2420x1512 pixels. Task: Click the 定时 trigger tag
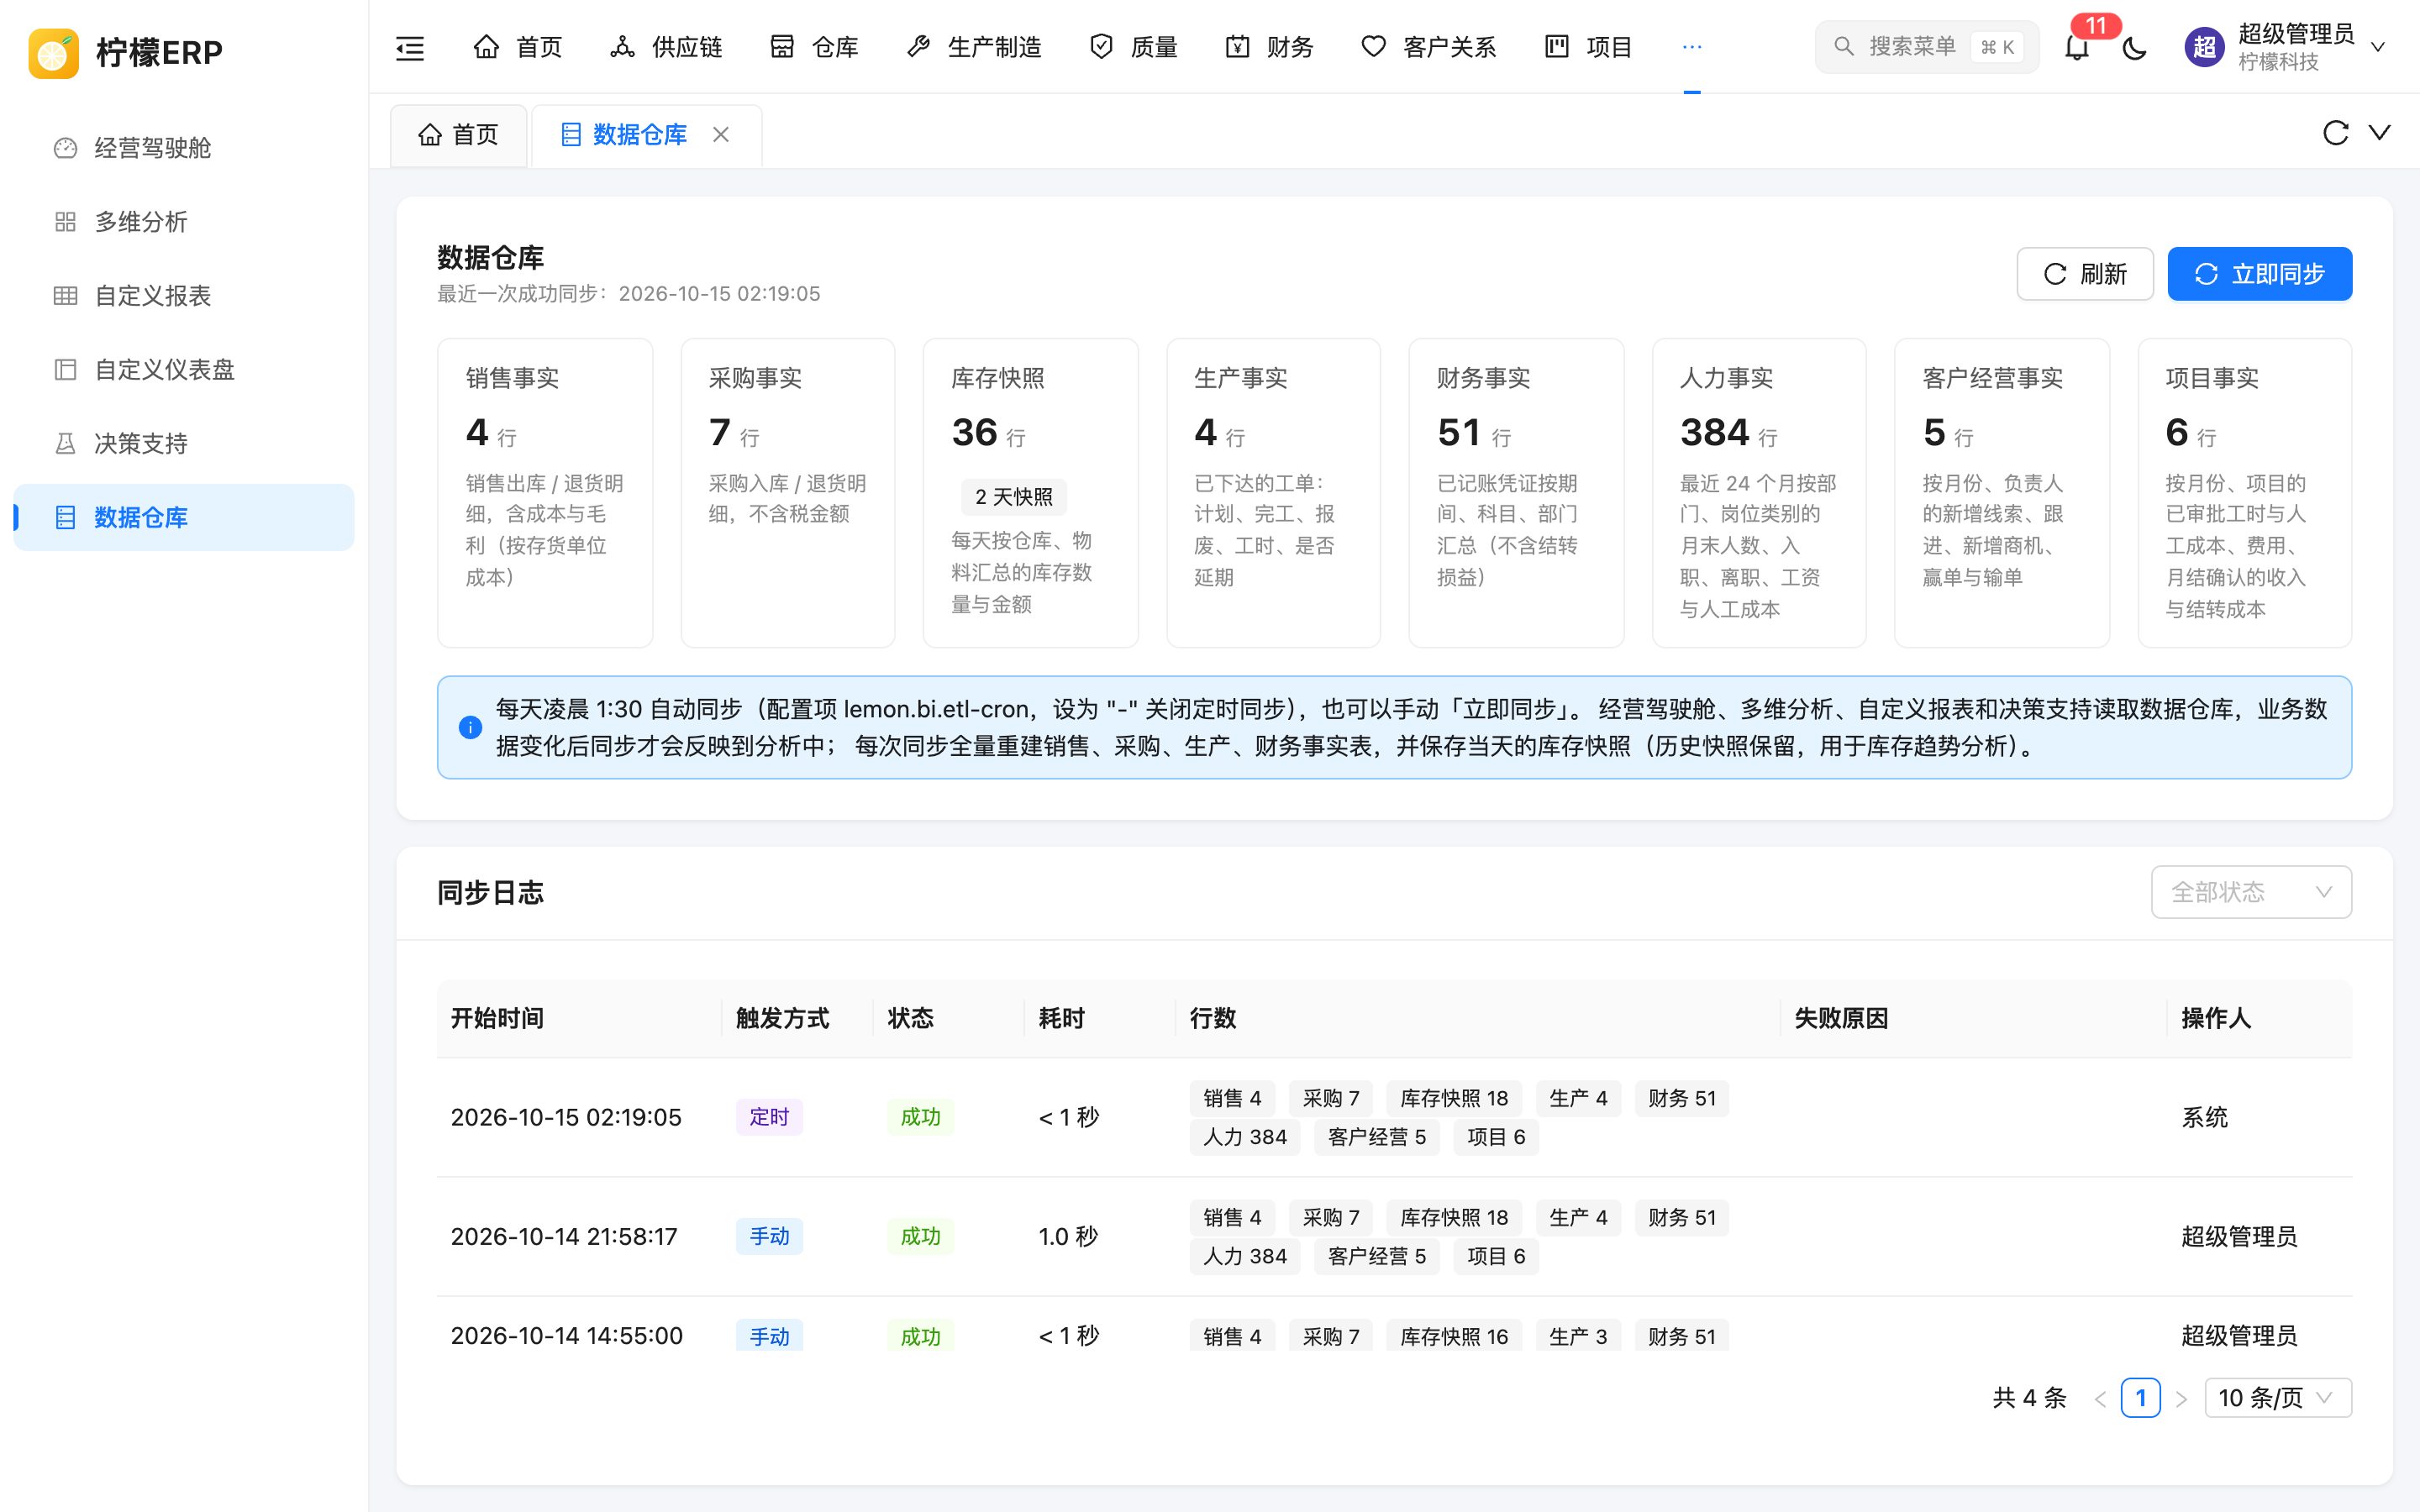tap(769, 1117)
